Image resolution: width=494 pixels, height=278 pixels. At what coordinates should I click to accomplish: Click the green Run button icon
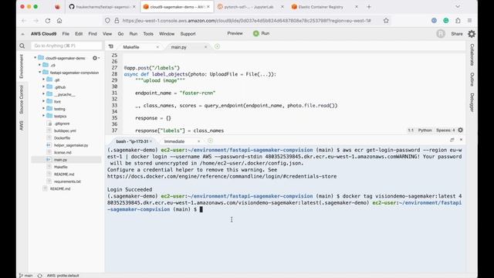(255, 33)
